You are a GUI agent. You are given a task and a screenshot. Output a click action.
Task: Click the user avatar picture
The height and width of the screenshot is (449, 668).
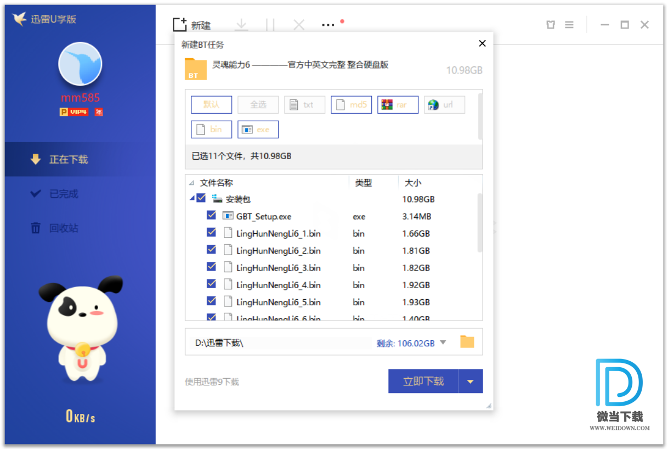80,64
